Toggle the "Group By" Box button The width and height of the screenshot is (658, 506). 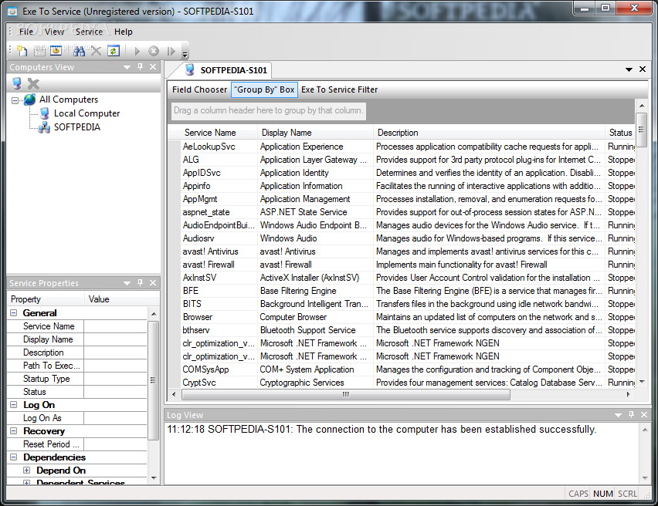264,89
